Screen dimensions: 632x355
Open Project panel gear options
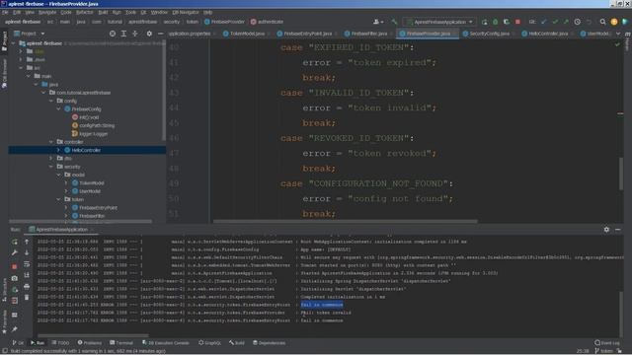click(x=149, y=34)
